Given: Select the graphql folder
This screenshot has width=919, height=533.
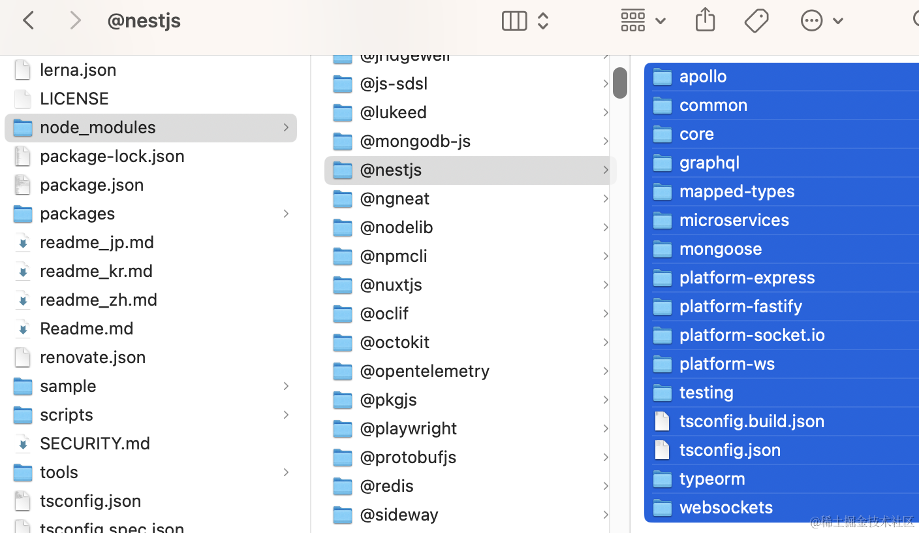Looking at the screenshot, I should click(x=709, y=163).
